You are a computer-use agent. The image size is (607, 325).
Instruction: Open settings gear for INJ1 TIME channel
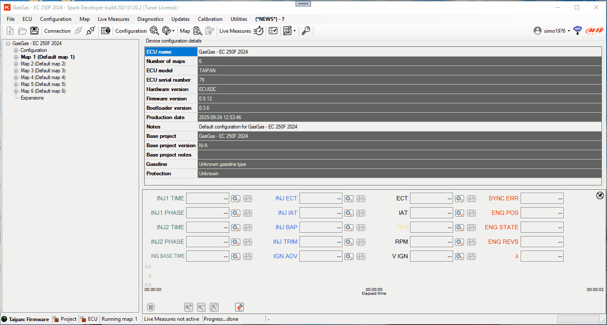[x=236, y=199]
